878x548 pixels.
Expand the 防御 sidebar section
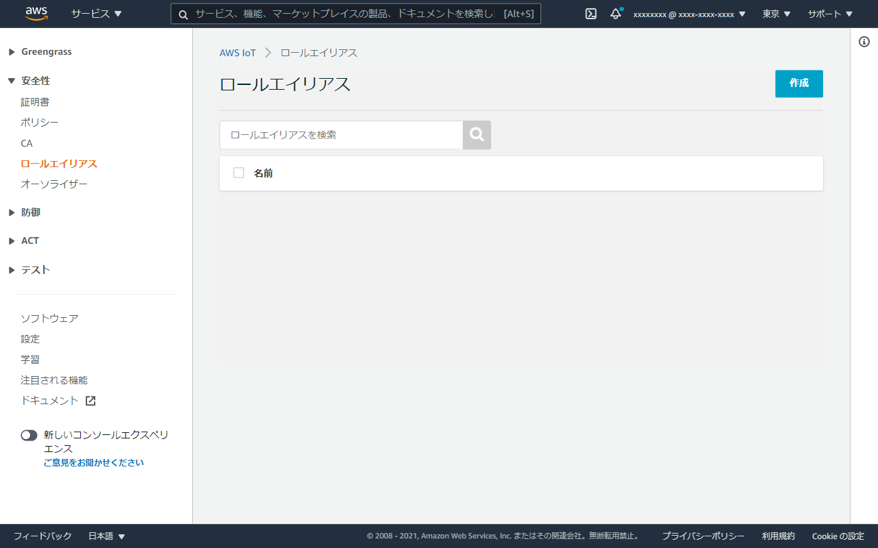pyautogui.click(x=30, y=212)
